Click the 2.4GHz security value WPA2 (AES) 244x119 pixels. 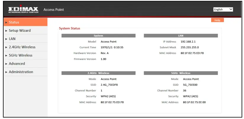[108, 96]
